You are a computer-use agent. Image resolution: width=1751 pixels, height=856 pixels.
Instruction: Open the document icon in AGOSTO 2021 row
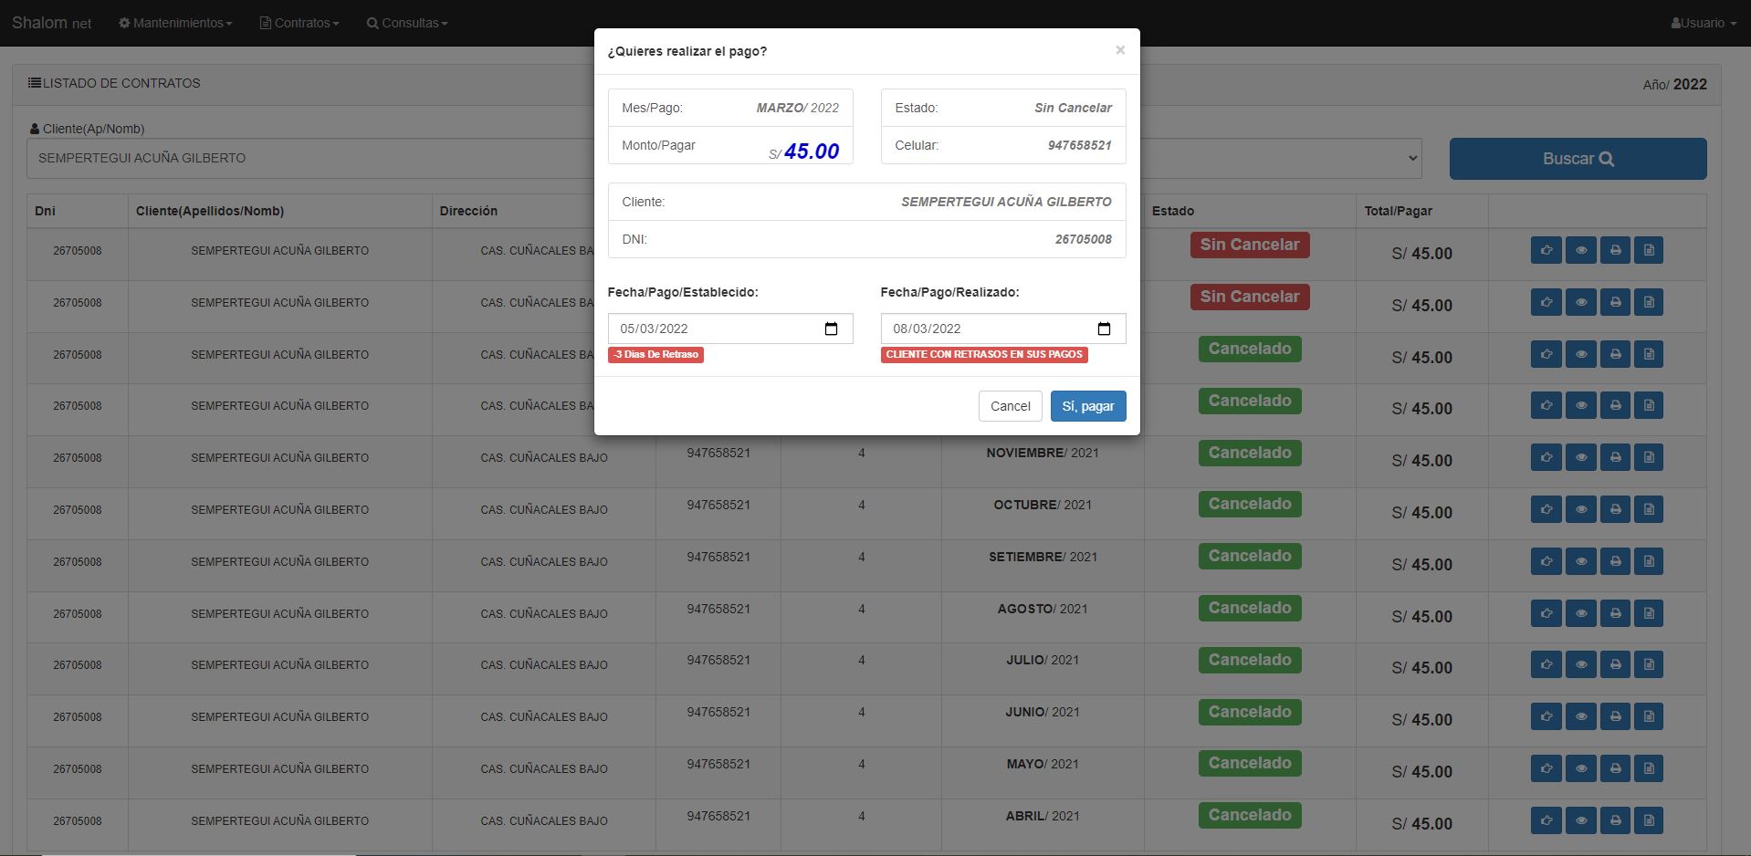1649,613
